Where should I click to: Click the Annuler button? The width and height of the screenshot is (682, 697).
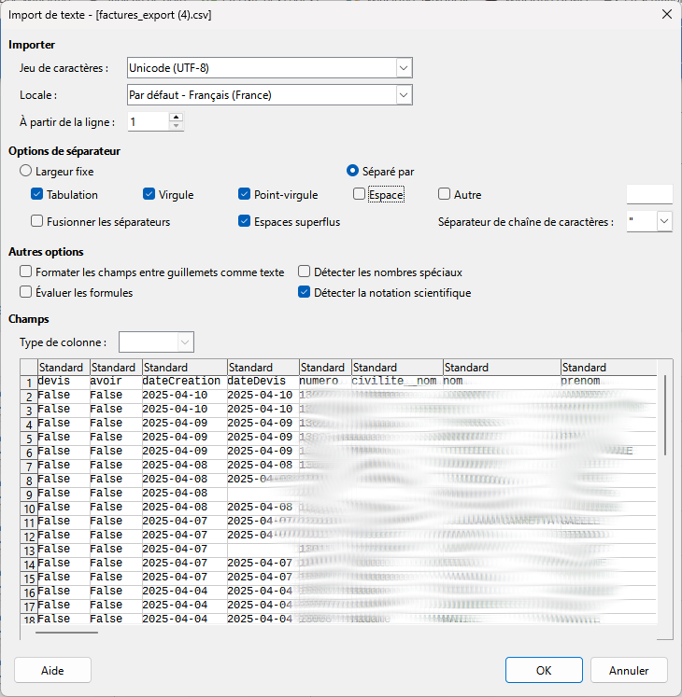tap(629, 670)
